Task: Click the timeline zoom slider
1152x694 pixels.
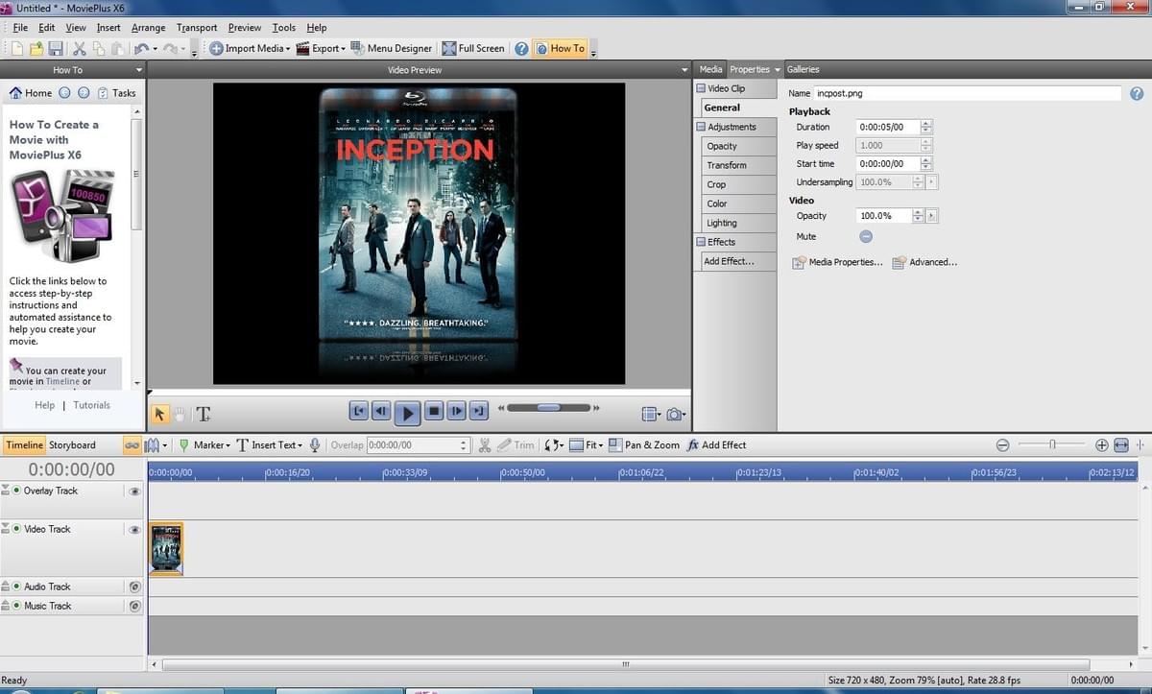Action: pyautogui.click(x=1052, y=445)
